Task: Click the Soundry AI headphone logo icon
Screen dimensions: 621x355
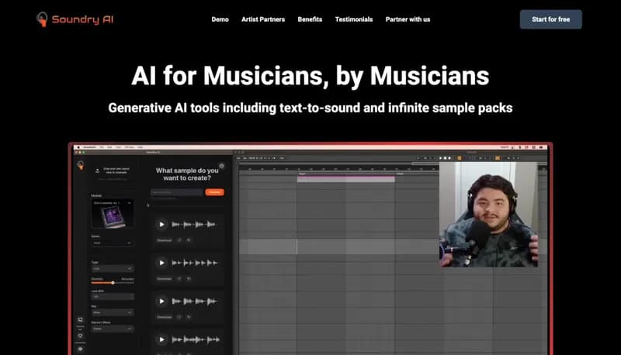Action: coord(42,19)
